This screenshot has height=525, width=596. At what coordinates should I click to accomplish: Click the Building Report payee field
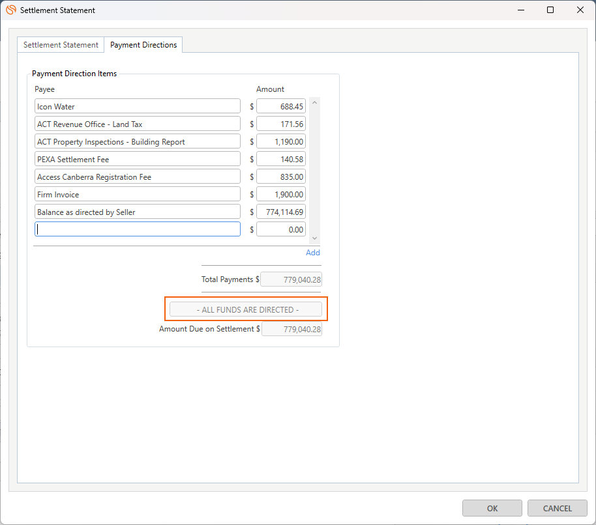pos(138,141)
